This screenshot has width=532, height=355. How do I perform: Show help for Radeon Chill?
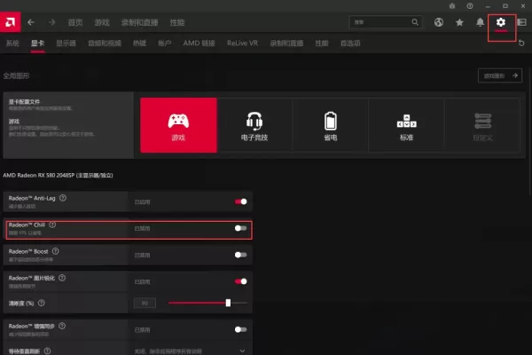click(52, 225)
